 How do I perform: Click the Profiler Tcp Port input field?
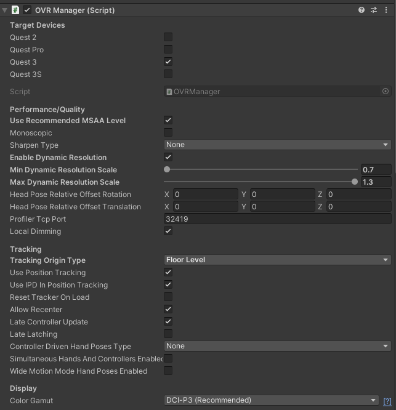click(x=277, y=219)
